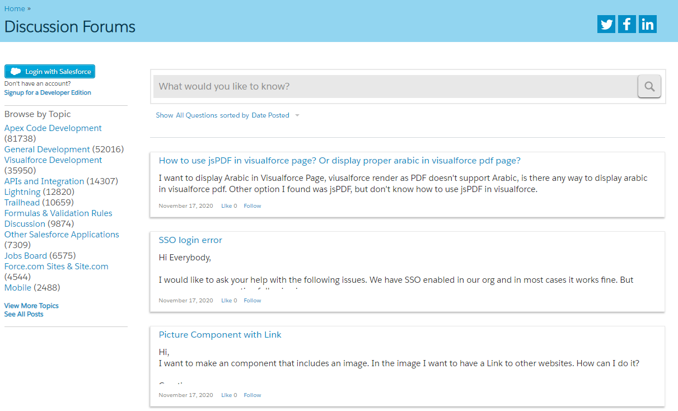The image size is (678, 411).
Task: Browse APIs and Integration topic
Action: (x=44, y=181)
